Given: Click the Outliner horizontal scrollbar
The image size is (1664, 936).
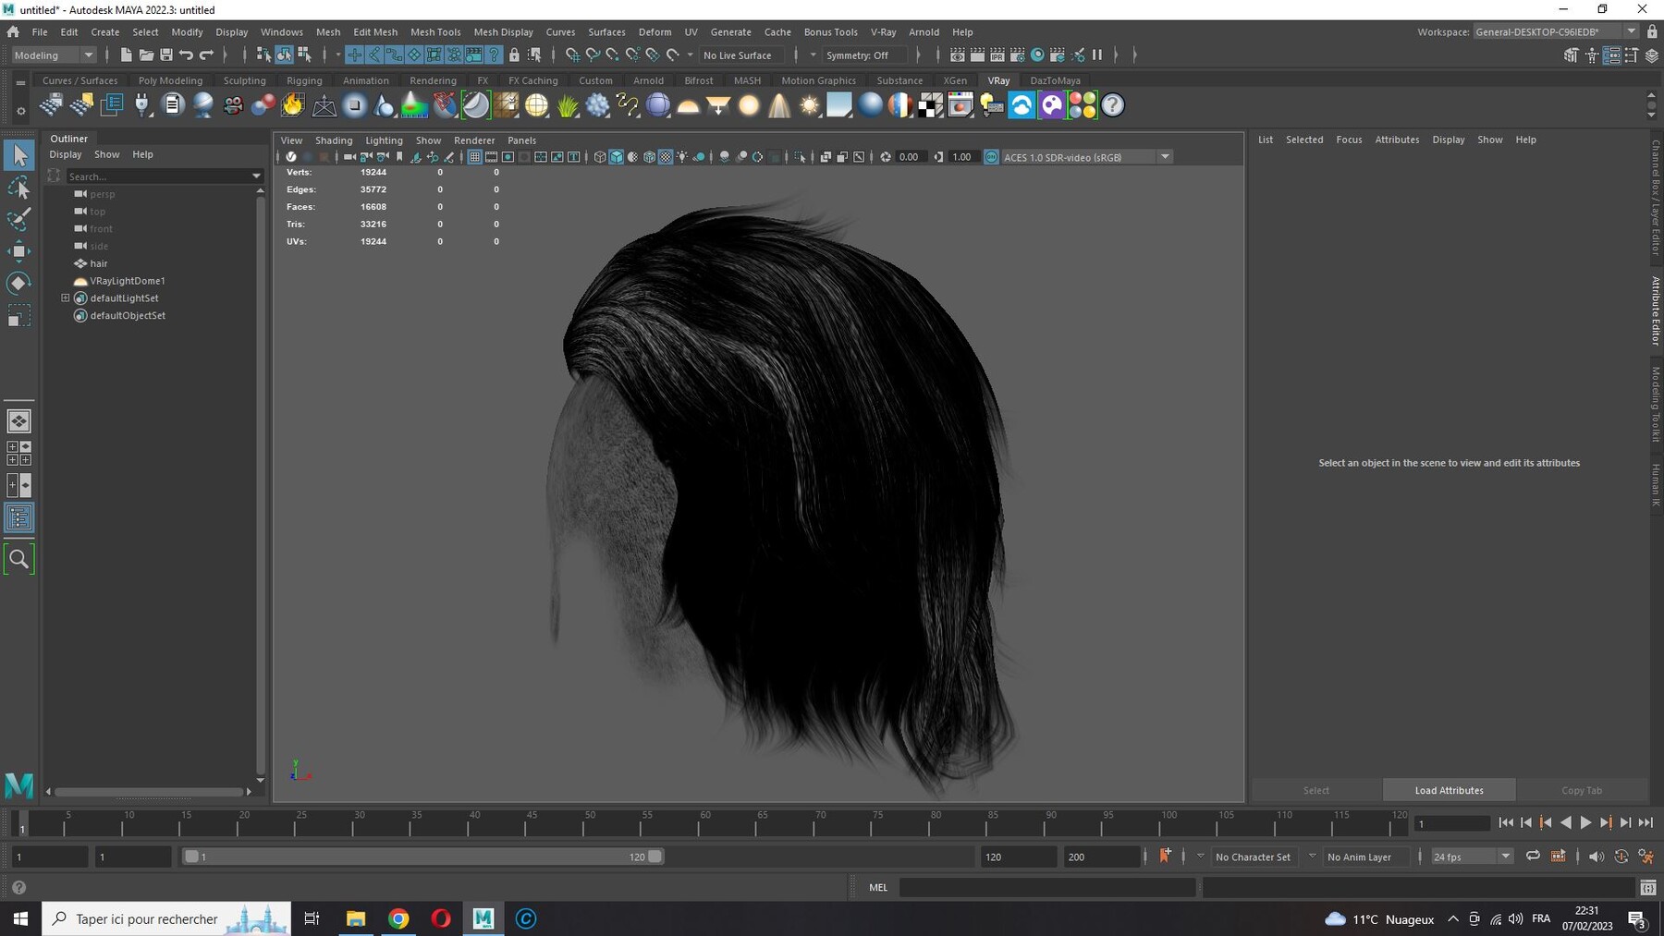Looking at the screenshot, I should point(148,792).
